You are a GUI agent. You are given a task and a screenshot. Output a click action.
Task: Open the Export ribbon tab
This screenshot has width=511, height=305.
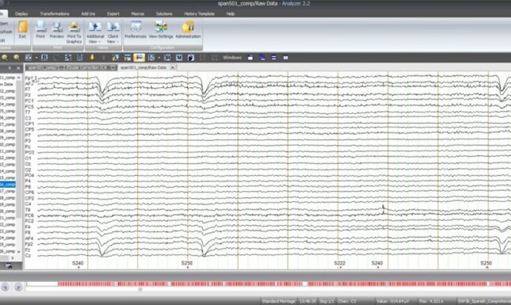(x=113, y=13)
